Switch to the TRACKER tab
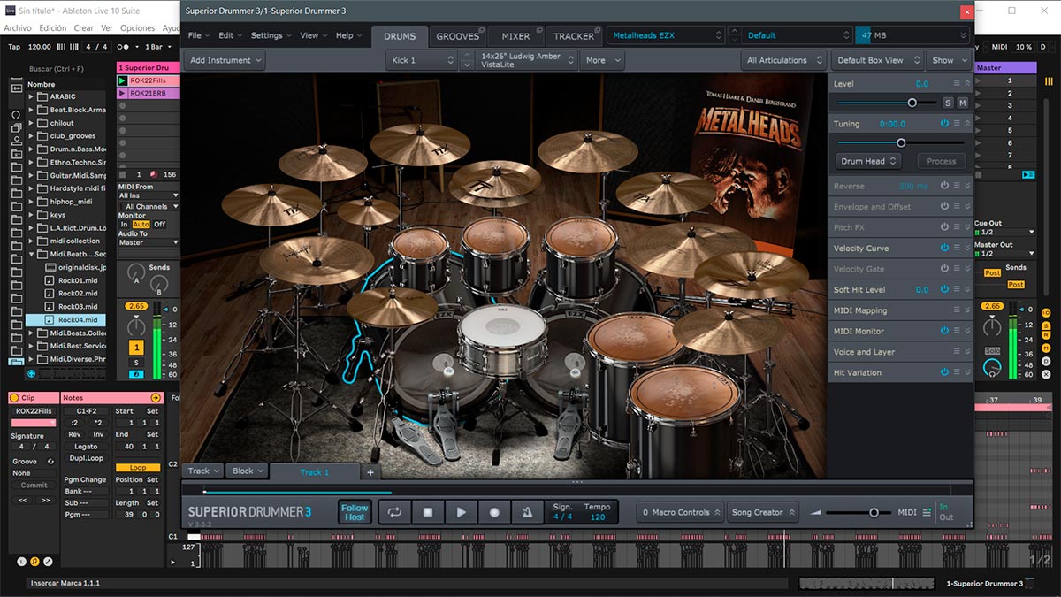This screenshot has width=1061, height=597. pyautogui.click(x=574, y=36)
